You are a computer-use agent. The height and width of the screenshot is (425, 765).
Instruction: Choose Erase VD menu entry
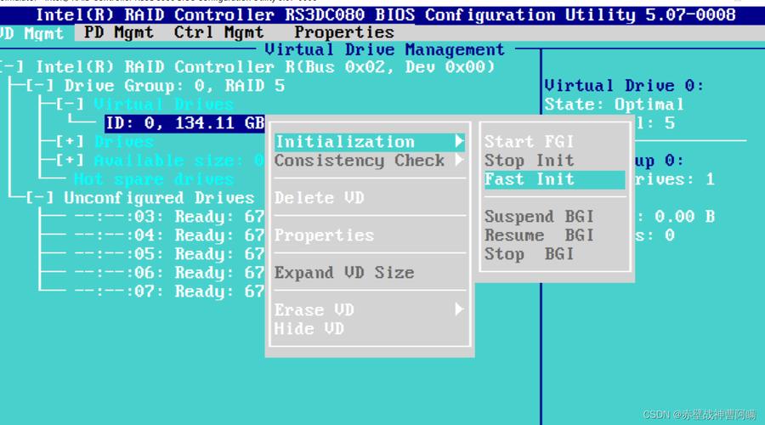click(314, 310)
